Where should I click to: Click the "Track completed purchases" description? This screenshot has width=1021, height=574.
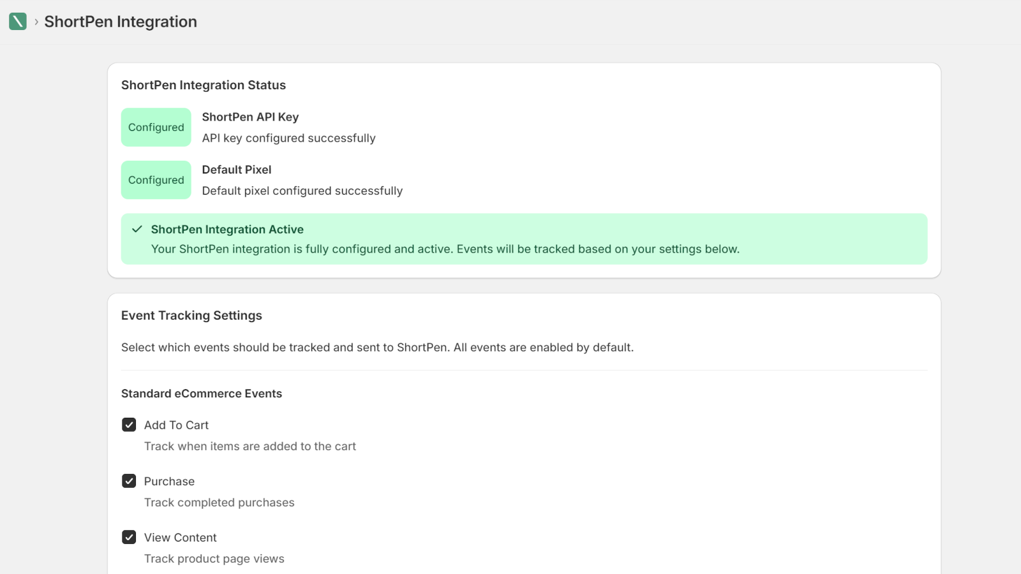pos(219,503)
